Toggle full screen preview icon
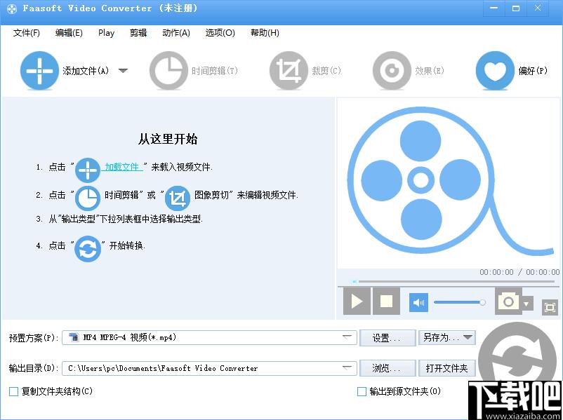563x420 pixels. point(550,307)
